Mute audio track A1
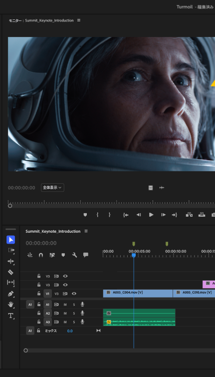This screenshot has height=377, width=215. pos(65,305)
